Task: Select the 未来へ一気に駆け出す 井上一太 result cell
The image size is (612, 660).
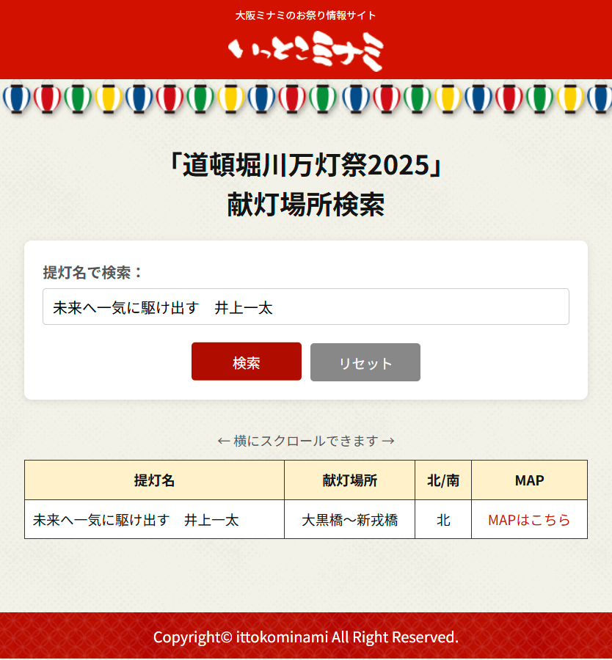Action: tap(154, 519)
